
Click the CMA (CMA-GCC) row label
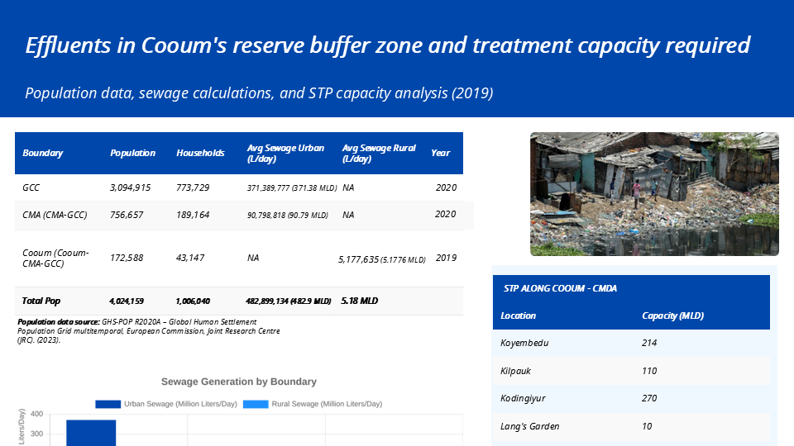tap(53, 215)
